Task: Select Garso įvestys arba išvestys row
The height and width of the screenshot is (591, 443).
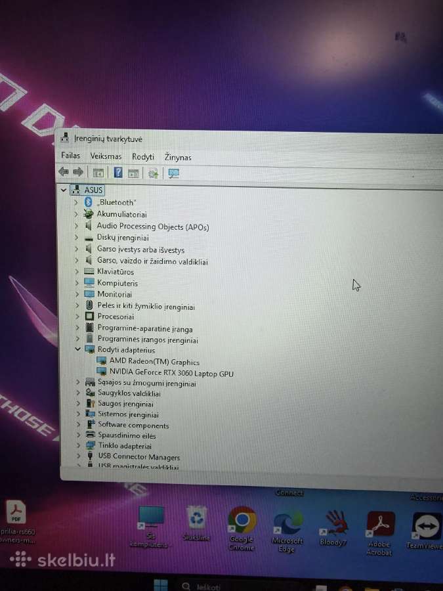Action: 140,249
